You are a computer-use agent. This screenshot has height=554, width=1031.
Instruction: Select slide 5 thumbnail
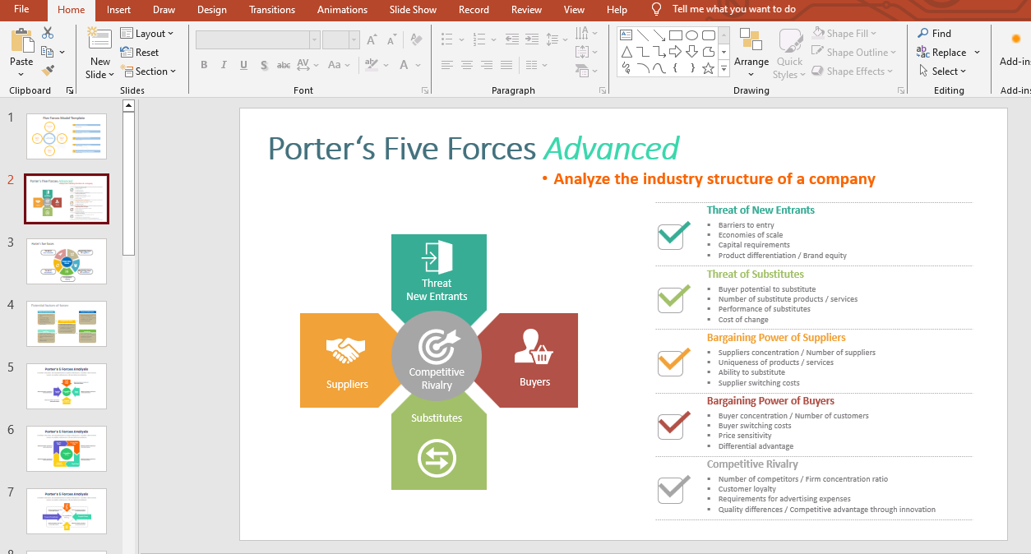(x=67, y=386)
